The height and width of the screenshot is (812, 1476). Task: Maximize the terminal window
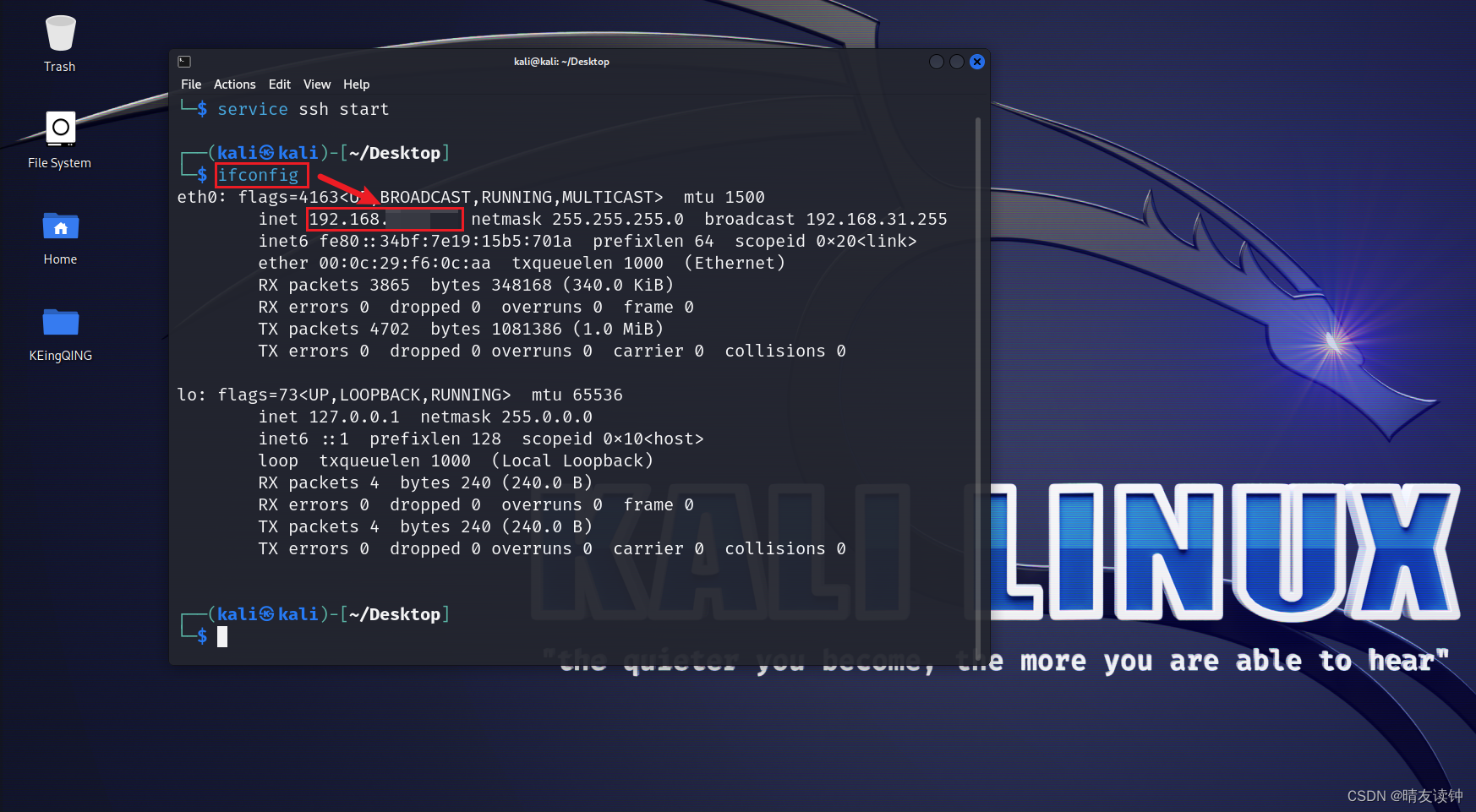pyautogui.click(x=956, y=62)
